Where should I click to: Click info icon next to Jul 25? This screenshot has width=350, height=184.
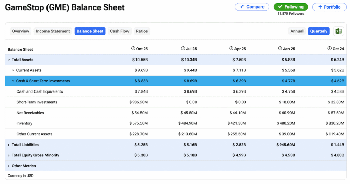(x=183, y=49)
